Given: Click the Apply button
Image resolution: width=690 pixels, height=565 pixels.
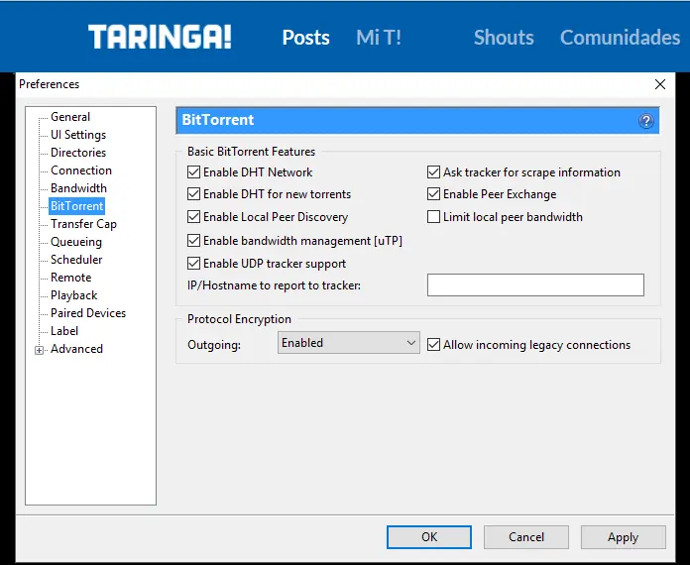Looking at the screenshot, I should coord(624,537).
